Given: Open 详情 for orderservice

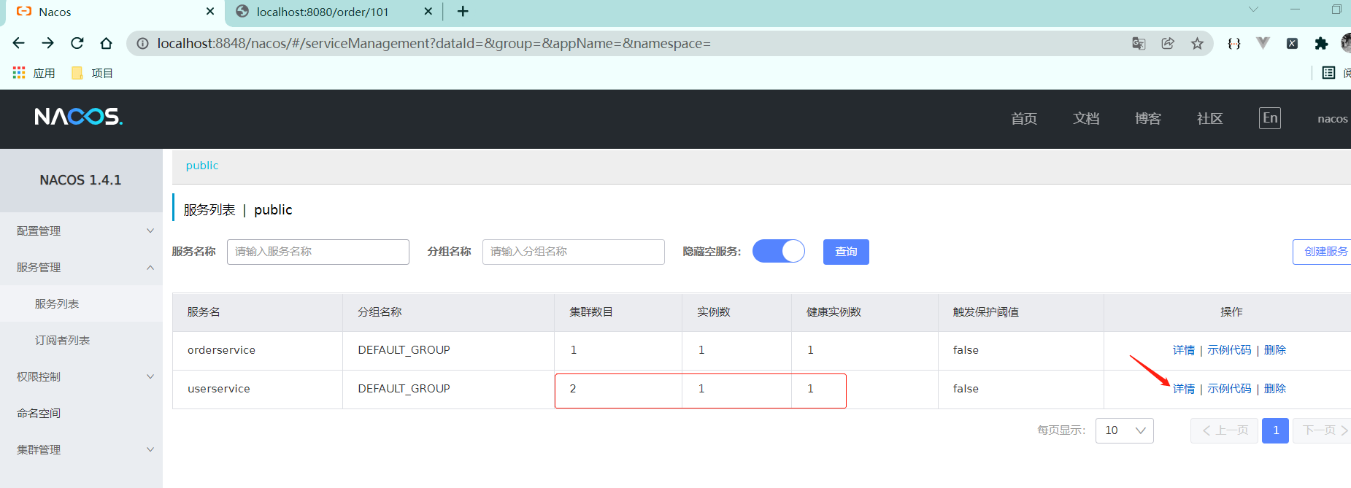Looking at the screenshot, I should pos(1184,350).
